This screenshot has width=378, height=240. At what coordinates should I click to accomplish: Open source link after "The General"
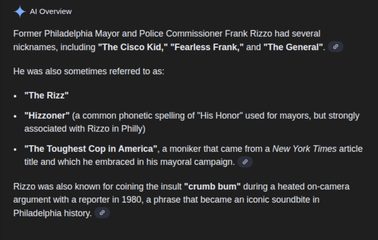tap(336, 47)
